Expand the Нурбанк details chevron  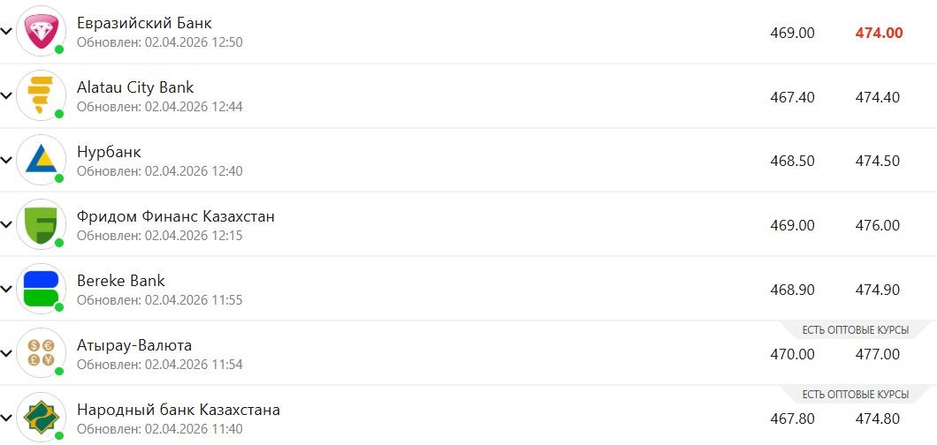point(7,160)
